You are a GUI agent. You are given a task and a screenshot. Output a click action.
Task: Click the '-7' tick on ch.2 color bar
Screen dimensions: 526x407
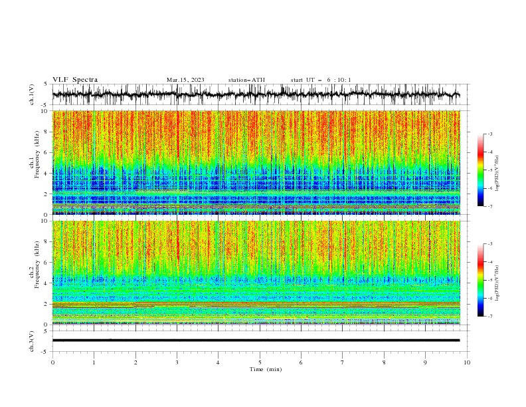pyautogui.click(x=489, y=317)
